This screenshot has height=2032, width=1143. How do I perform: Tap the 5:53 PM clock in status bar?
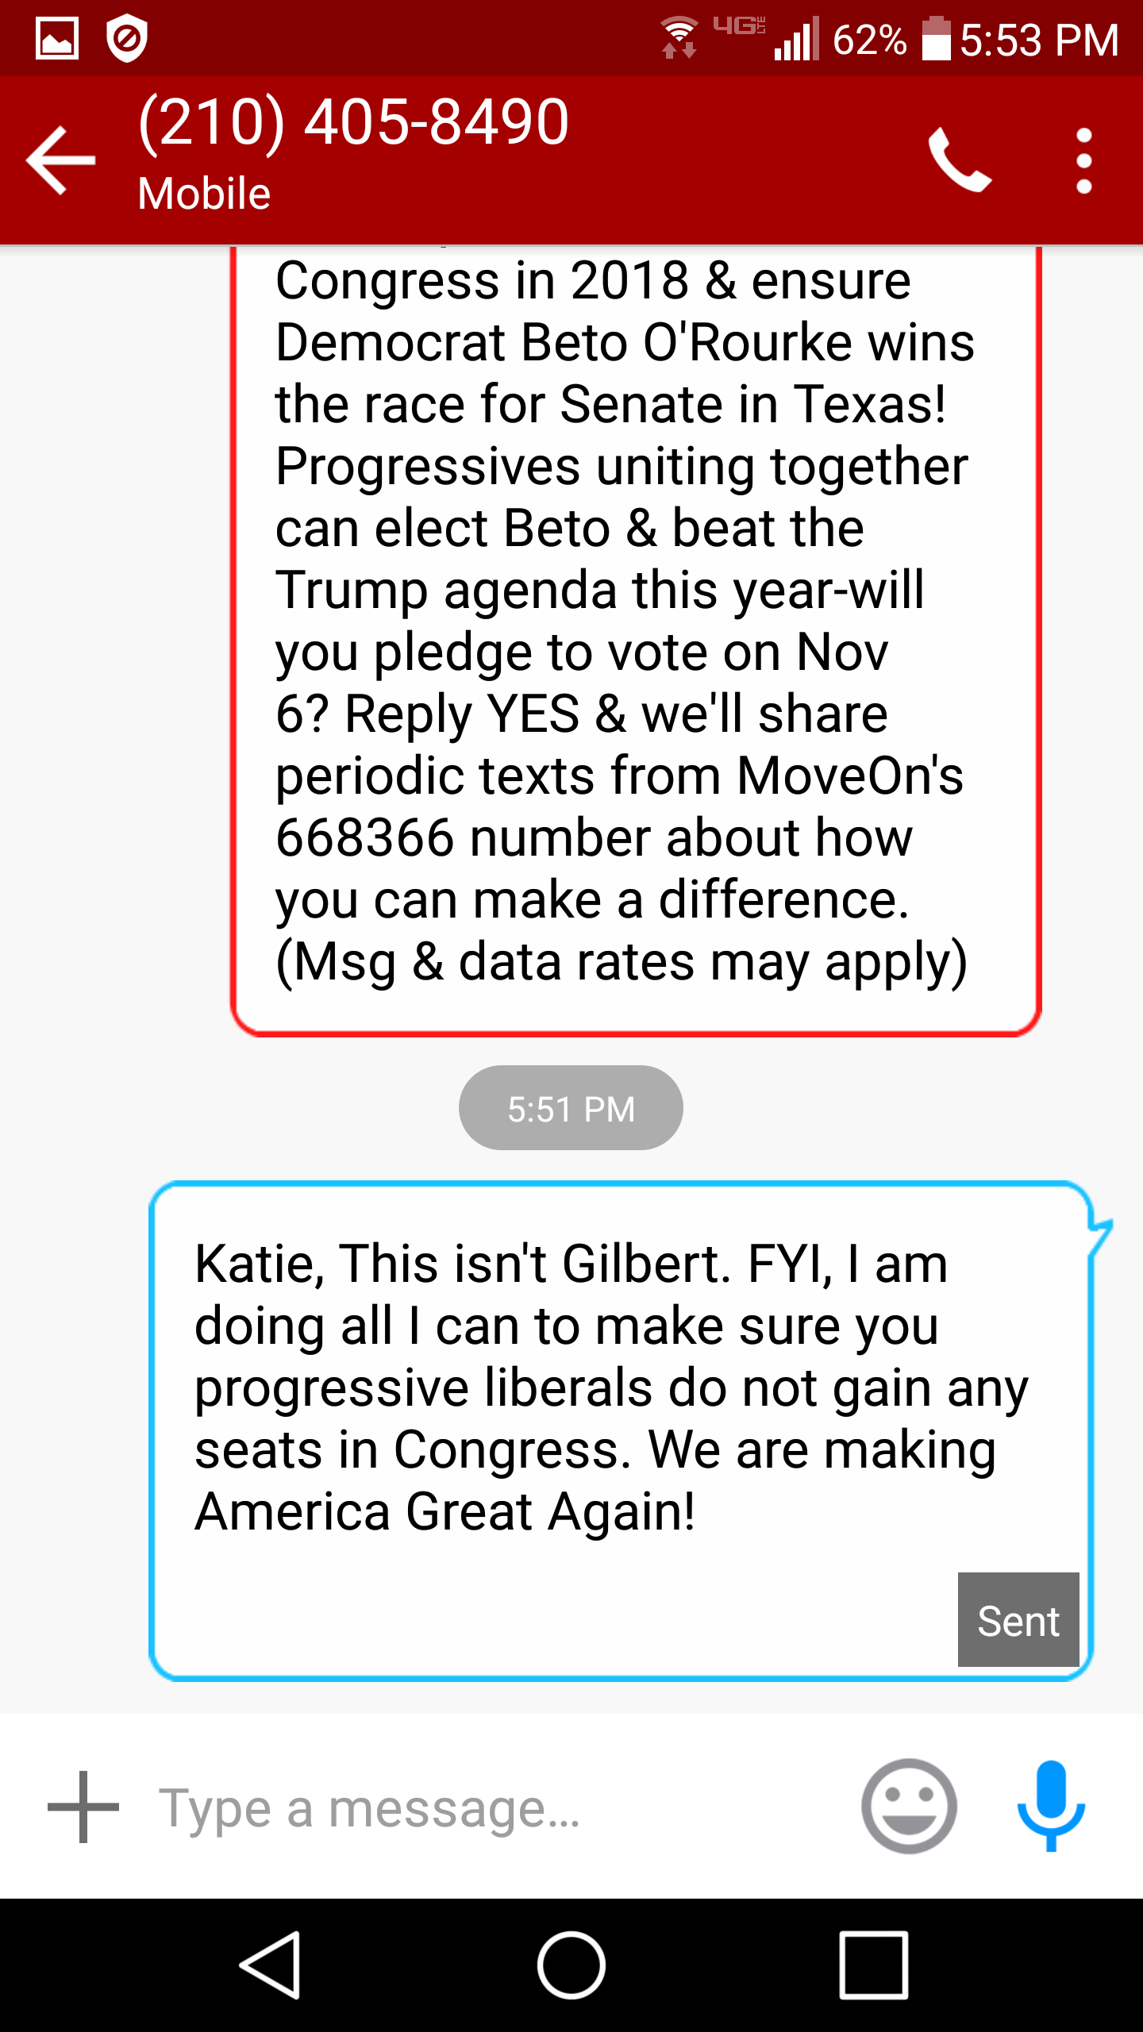pos(1039,40)
